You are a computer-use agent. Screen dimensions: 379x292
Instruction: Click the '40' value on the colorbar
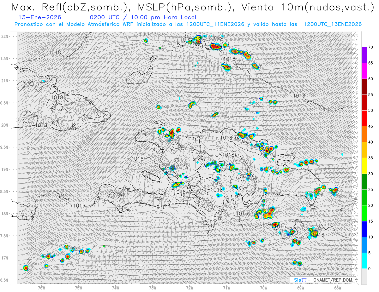pos(371,142)
